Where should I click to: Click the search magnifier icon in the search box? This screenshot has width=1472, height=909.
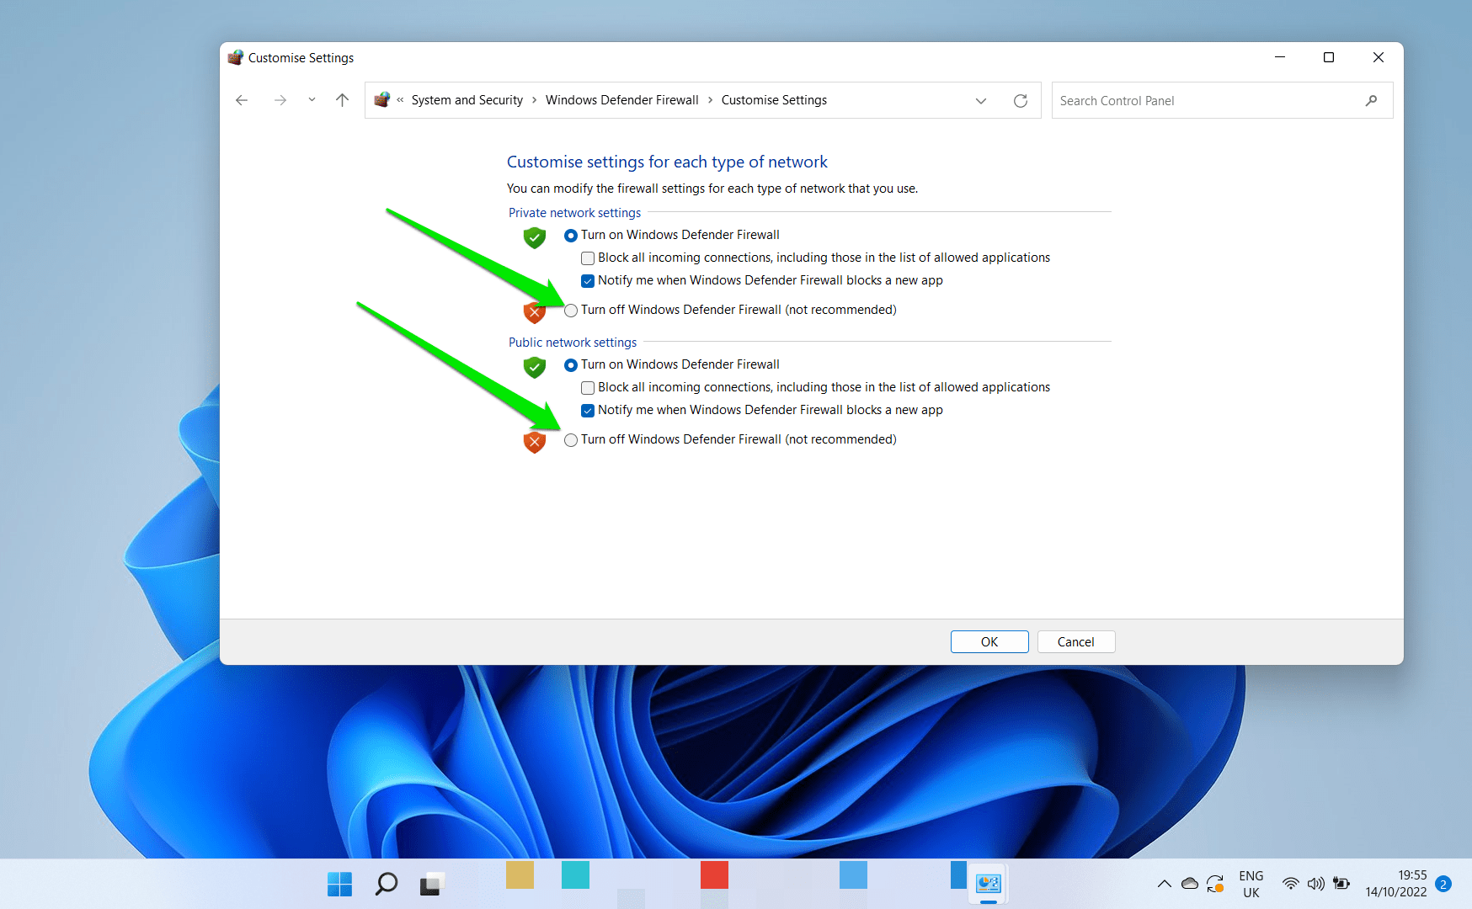click(1371, 100)
